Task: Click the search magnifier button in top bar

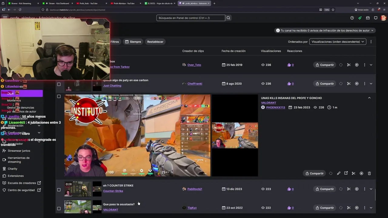Action: 228,18
